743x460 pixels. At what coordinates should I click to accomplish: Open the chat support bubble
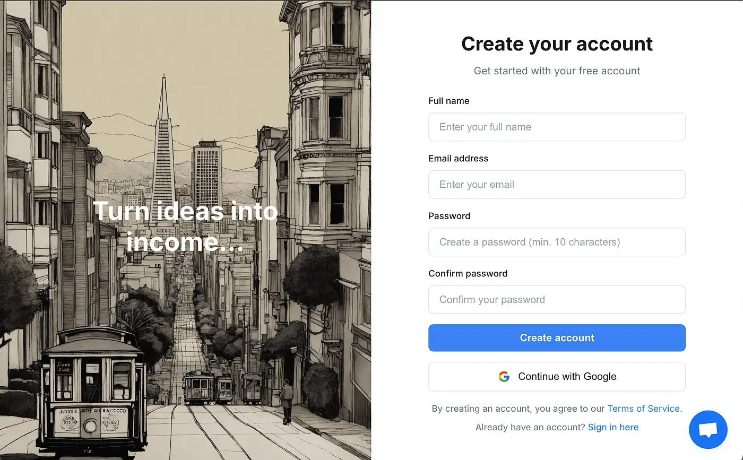[x=708, y=429]
